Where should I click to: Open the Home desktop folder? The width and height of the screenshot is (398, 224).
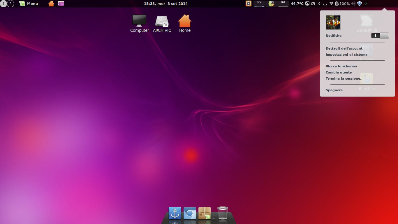tap(185, 24)
